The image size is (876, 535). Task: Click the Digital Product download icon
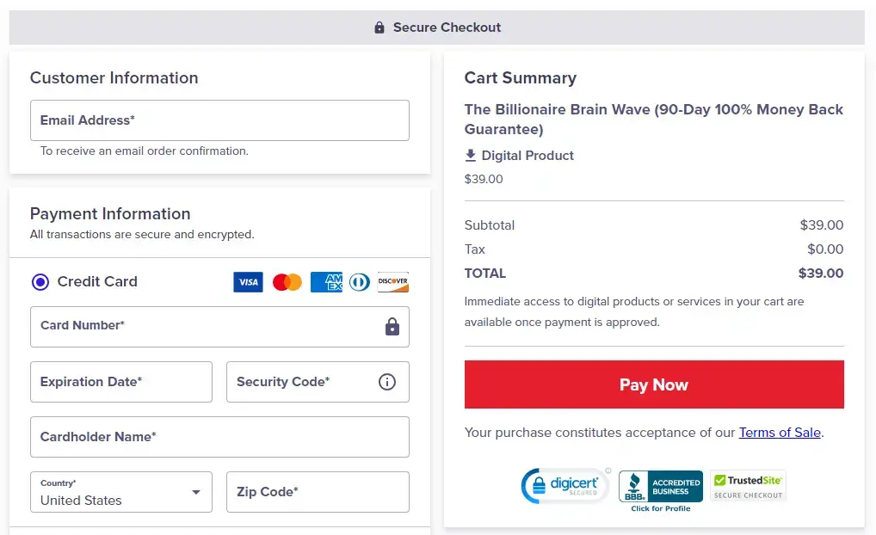[x=470, y=155]
